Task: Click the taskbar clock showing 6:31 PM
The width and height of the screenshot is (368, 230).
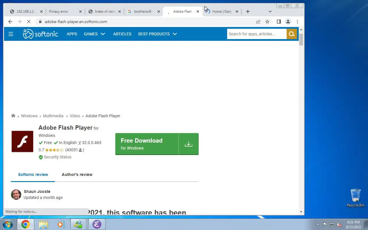Action: pyautogui.click(x=353, y=225)
